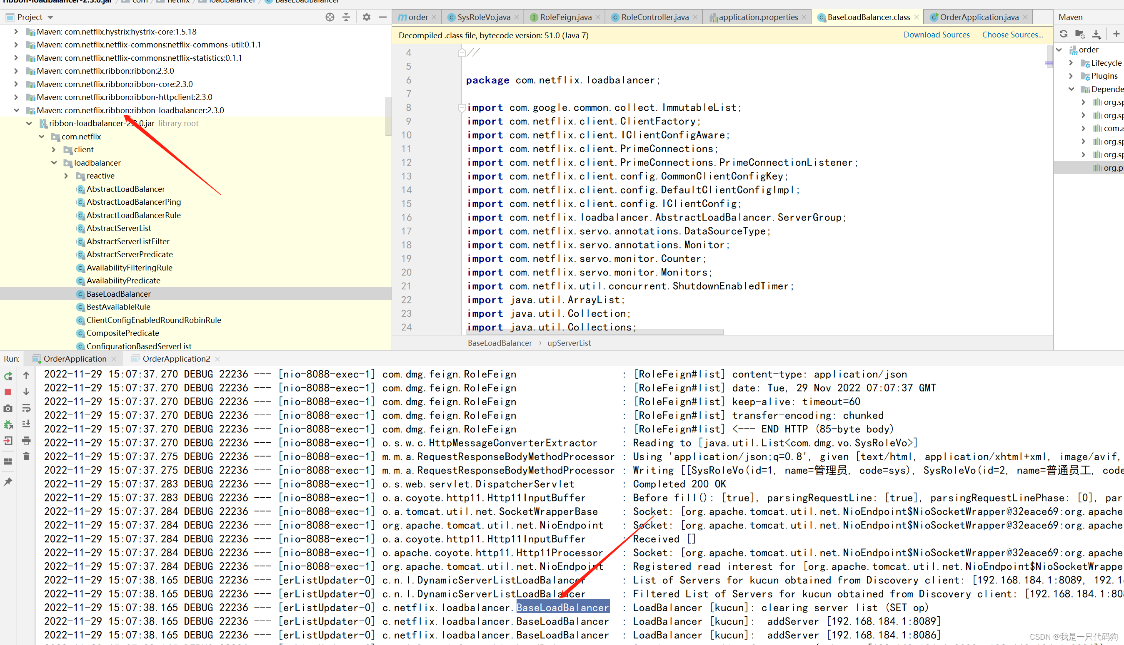This screenshot has height=645, width=1124.
Task: Click the Download Sources link
Action: coord(936,35)
